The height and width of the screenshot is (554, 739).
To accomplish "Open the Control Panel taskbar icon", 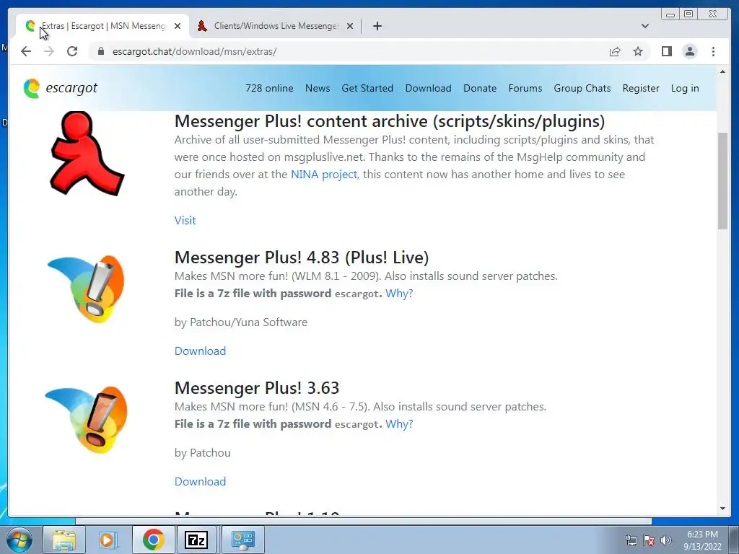I will pyautogui.click(x=242, y=540).
